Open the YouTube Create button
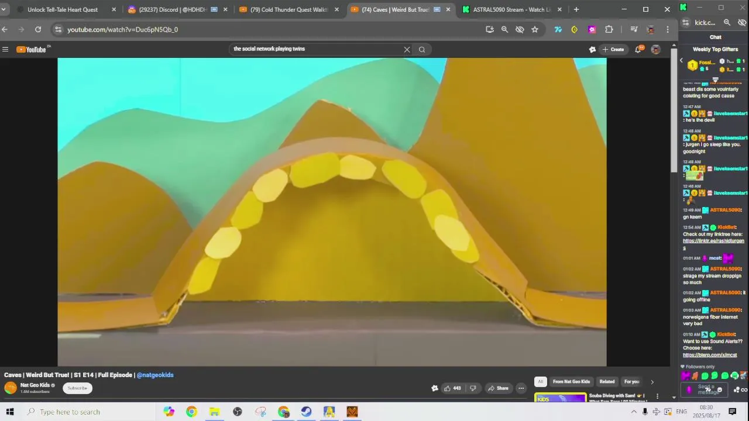The width and height of the screenshot is (749, 421). pyautogui.click(x=613, y=49)
